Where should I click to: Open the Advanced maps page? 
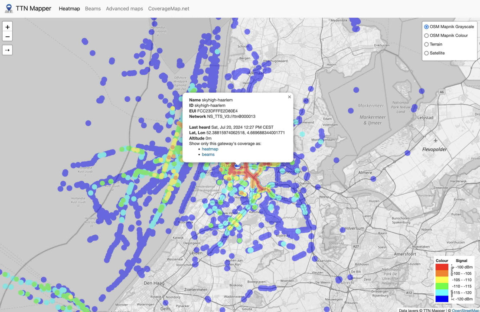124,9
